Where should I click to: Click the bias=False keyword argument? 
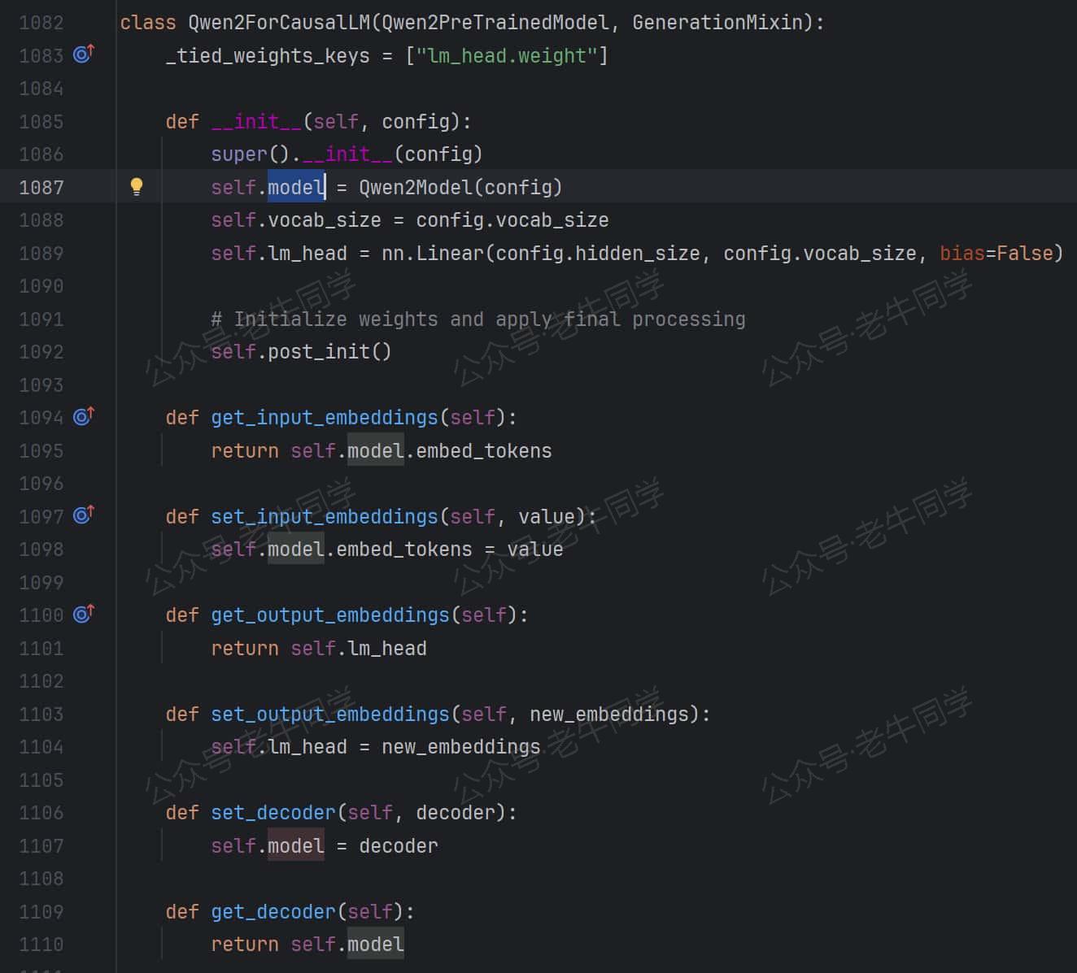point(996,254)
